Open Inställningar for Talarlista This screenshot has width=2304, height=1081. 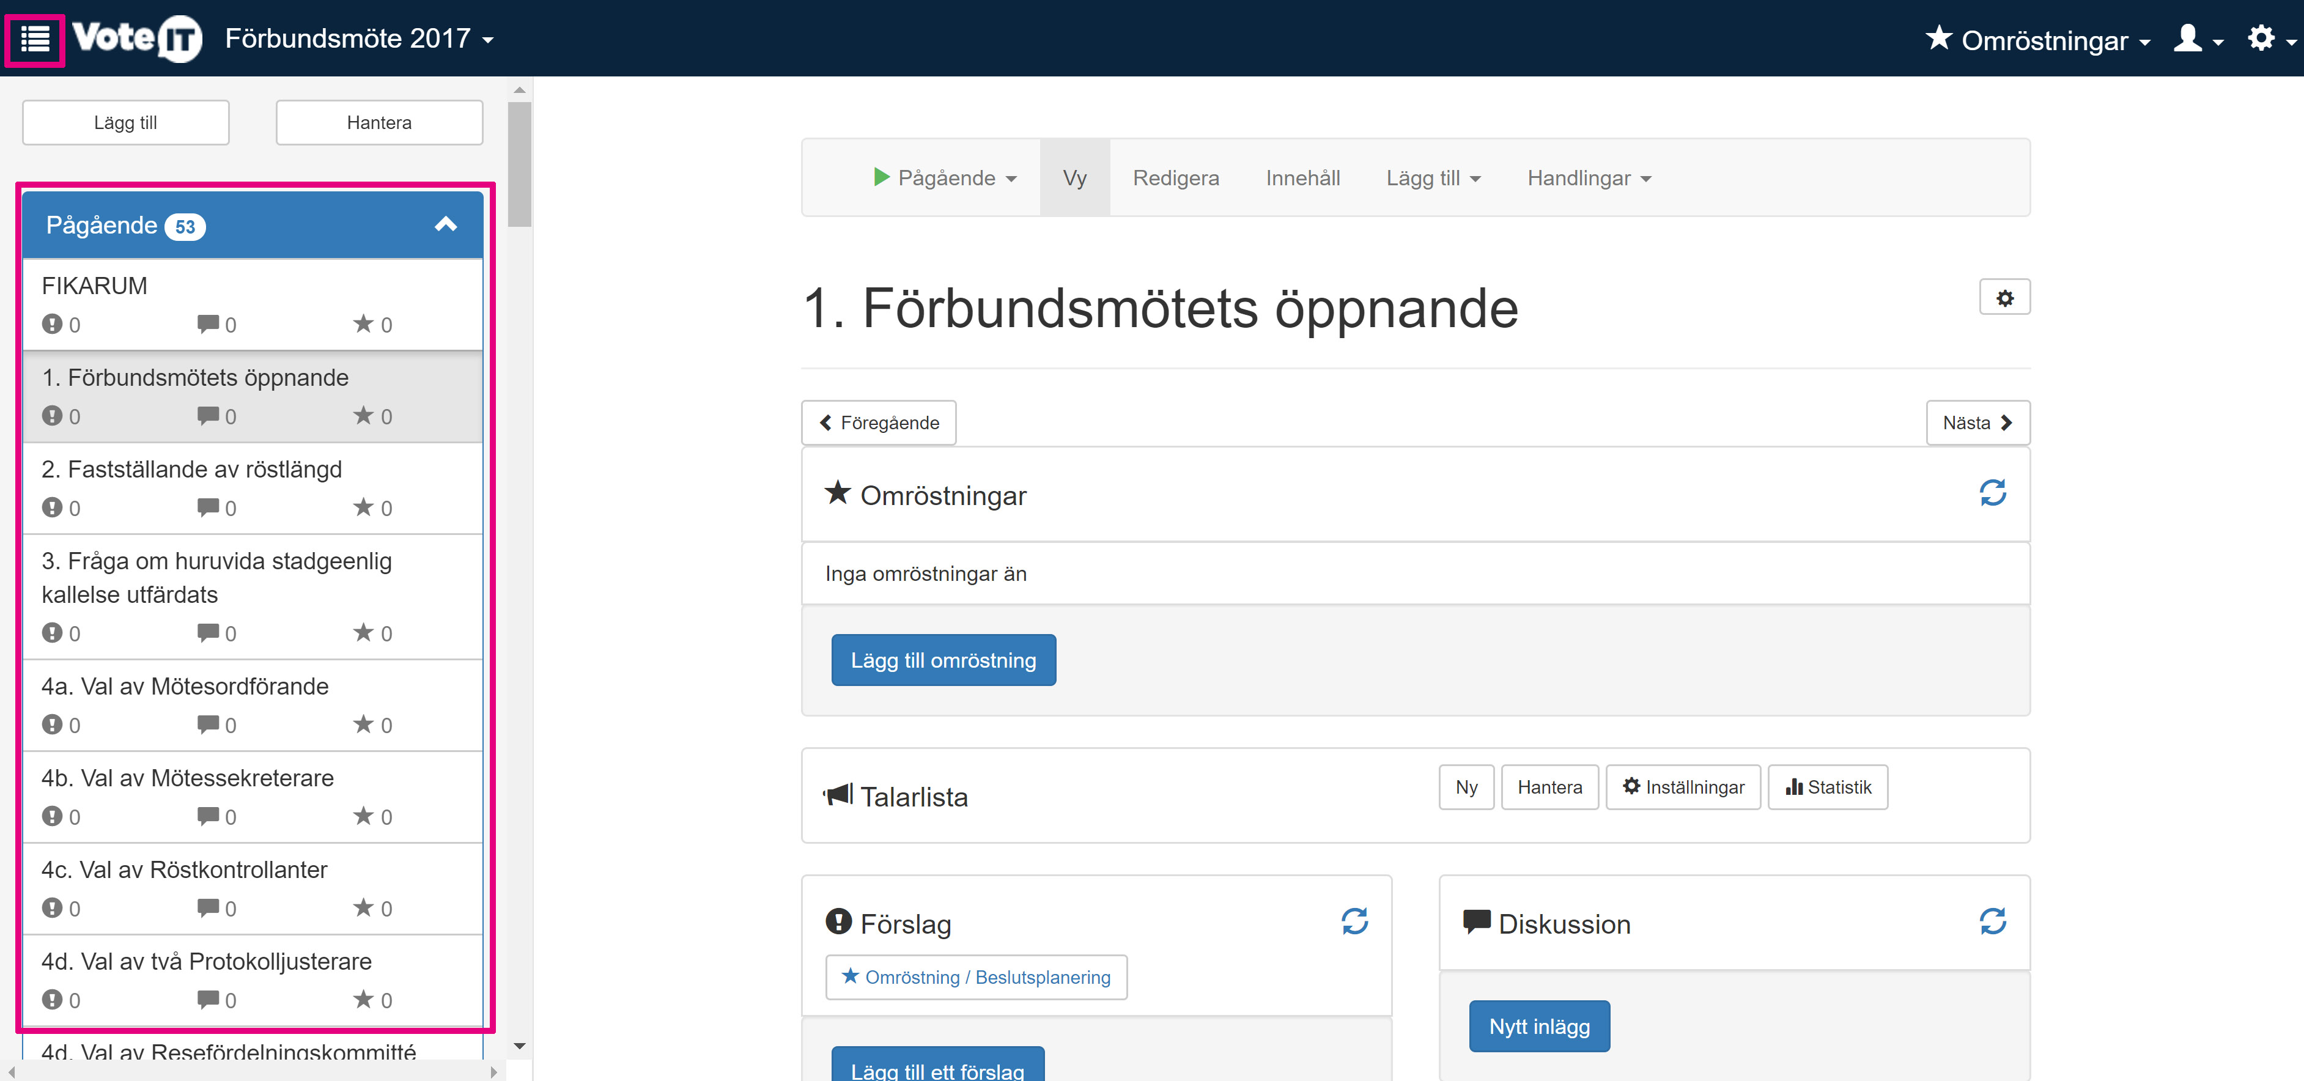click(x=1682, y=787)
